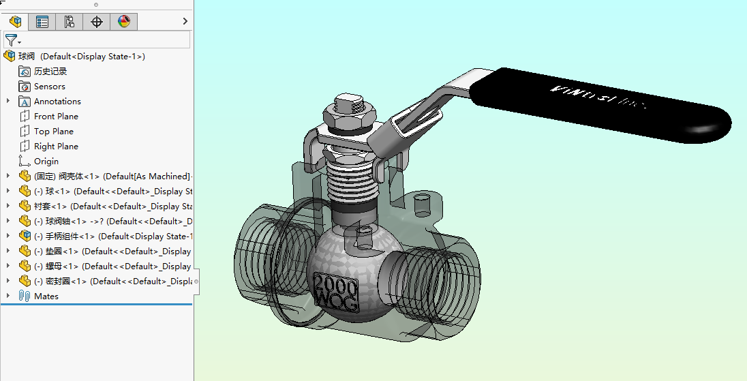Image resolution: width=747 pixels, height=381 pixels.
Task: Expand the (-) 密封圈<1> component
Action: click(8, 281)
